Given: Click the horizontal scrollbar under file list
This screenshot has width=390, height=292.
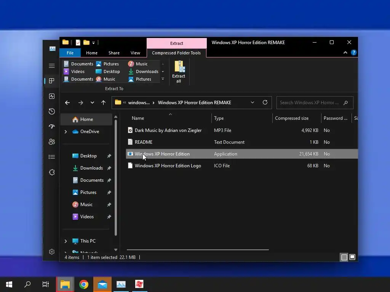Looking at the screenshot, I should point(198,250).
